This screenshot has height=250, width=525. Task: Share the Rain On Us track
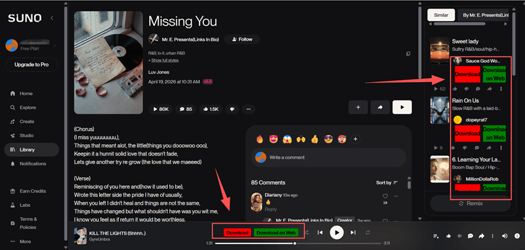(489, 148)
